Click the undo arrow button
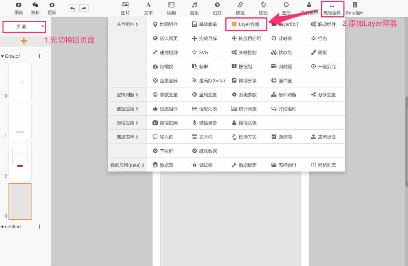408x266 pixels. pyautogui.click(x=72, y=8)
